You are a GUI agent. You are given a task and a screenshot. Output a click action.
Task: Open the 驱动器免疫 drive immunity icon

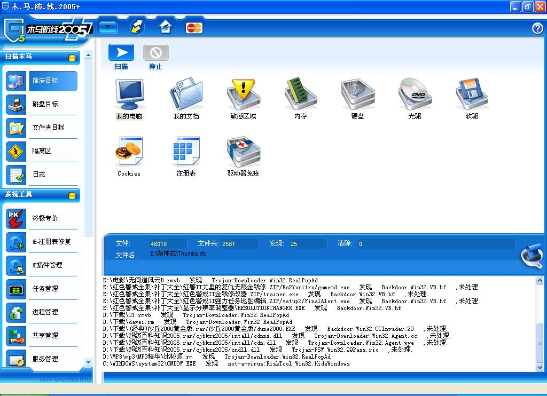click(x=244, y=151)
